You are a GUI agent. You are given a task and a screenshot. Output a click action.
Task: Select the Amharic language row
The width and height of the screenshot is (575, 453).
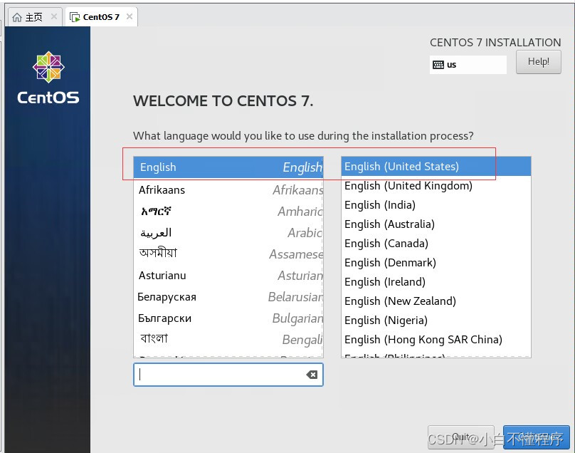(228, 212)
